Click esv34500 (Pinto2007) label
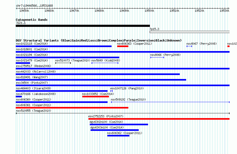 (x=32, y=83)
